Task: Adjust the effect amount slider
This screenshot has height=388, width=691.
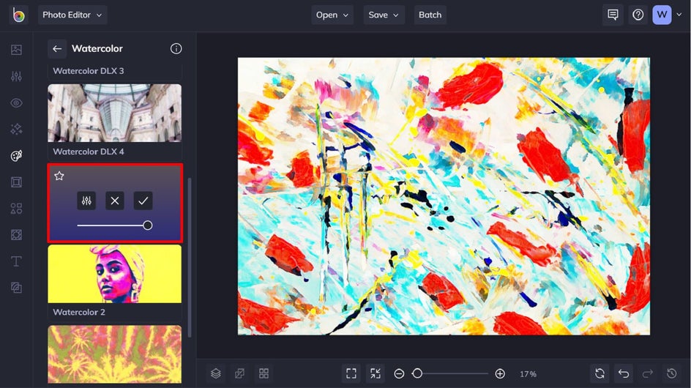Action: [115, 225]
